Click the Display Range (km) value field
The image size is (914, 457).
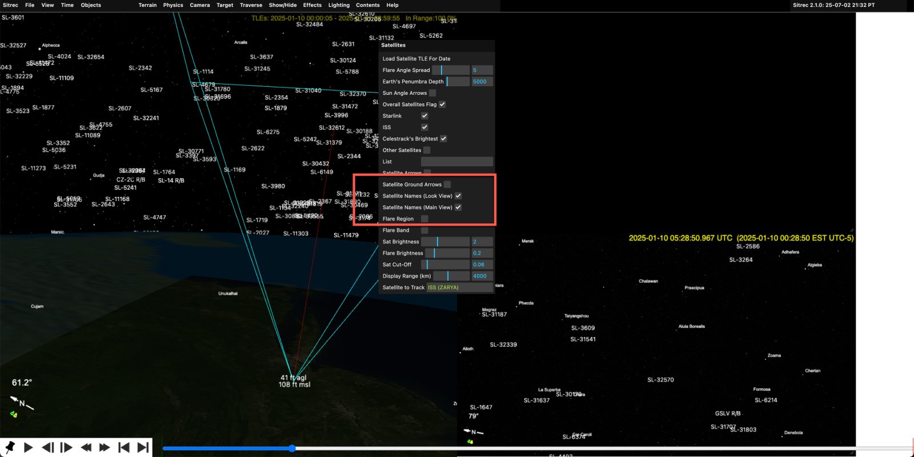[x=482, y=276]
